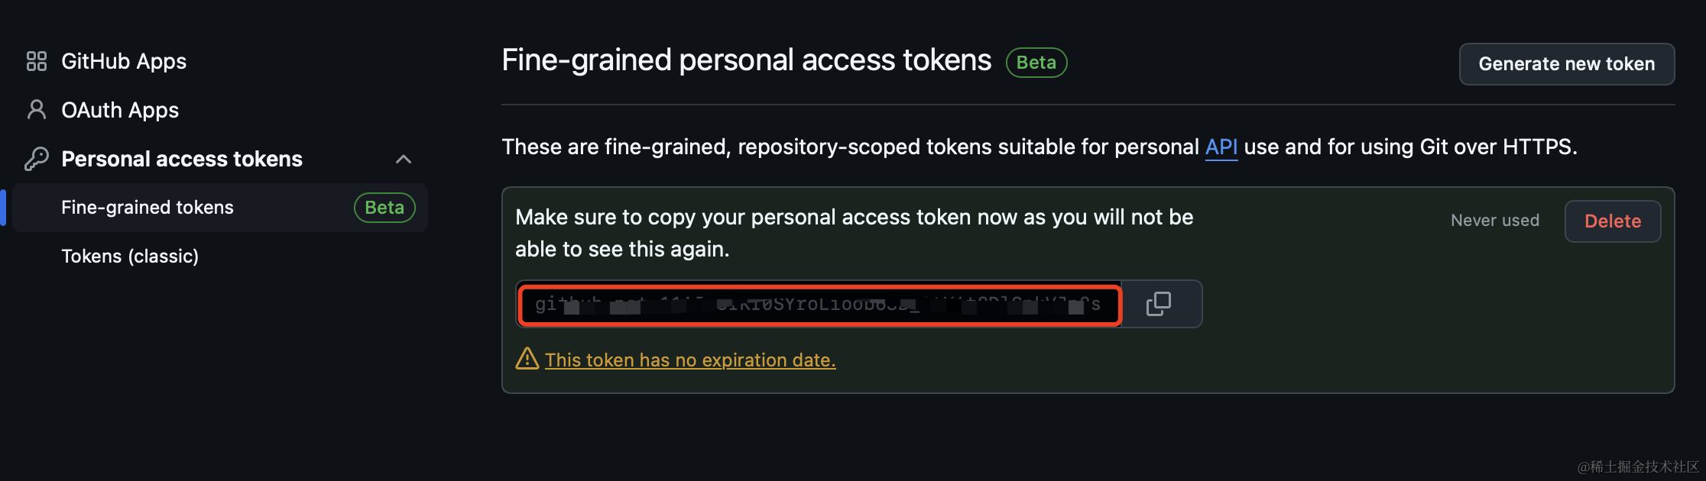Screen dimensions: 1706x481
Task: Open the API link in the description
Action: (x=1221, y=147)
